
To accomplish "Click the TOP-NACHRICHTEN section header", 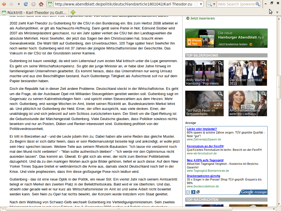I will coord(226,200).
